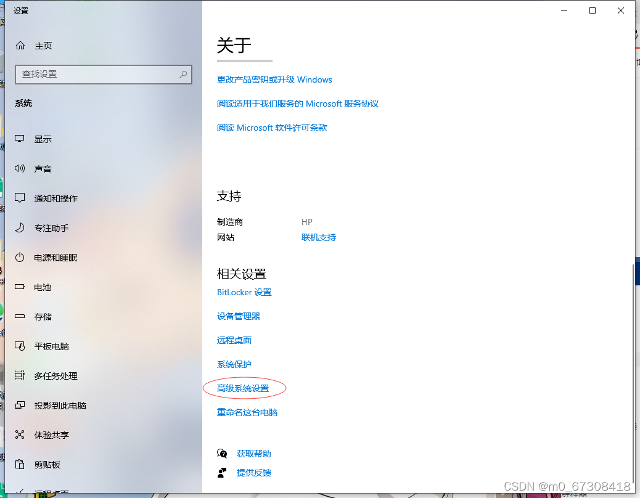The image size is (640, 498).
Task: Click the 提供反馈 link
Action: tap(253, 473)
